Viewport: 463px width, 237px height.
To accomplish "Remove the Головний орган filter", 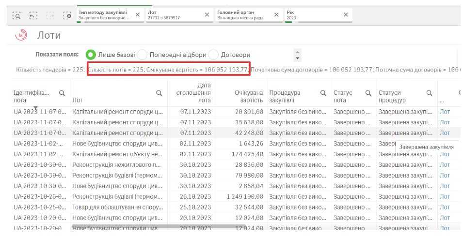I will pyautogui.click(x=277, y=15).
